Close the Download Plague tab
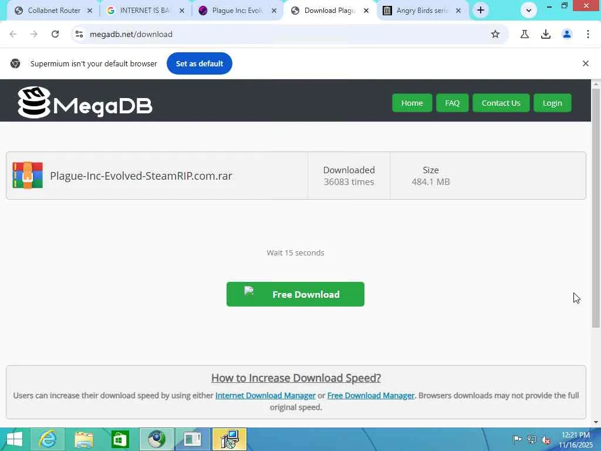 [x=366, y=11]
